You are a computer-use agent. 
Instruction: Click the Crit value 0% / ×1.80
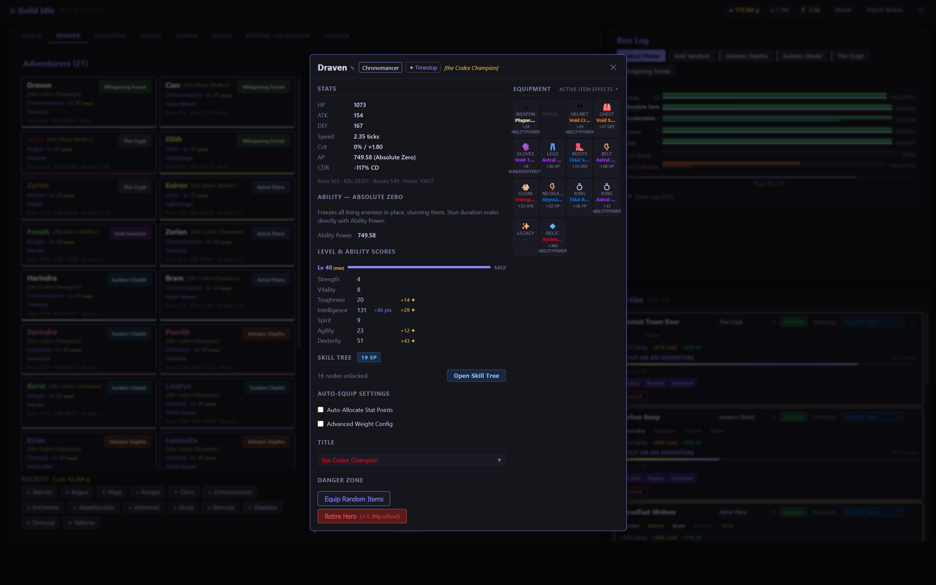(368, 147)
